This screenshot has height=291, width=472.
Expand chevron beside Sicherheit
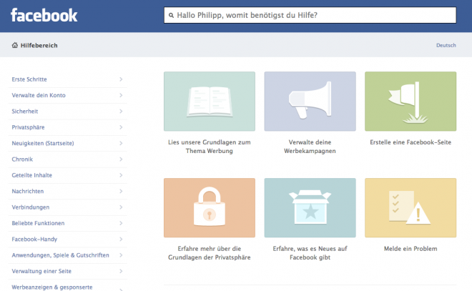121,111
